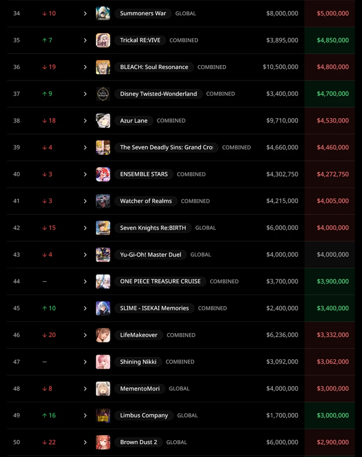
Task: Open the Seven Knights Re:BIRTH name pill
Action: pos(153,228)
